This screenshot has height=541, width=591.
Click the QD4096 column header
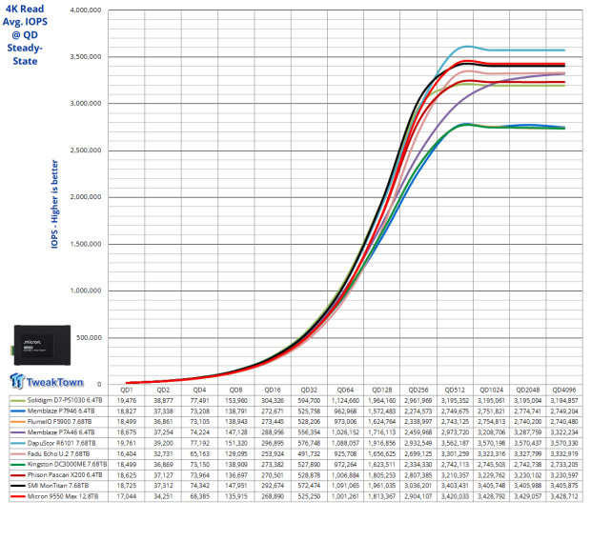click(x=566, y=390)
